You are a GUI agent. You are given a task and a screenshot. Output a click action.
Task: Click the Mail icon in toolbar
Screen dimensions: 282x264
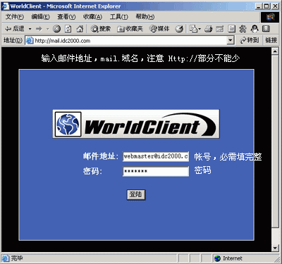(x=193, y=29)
